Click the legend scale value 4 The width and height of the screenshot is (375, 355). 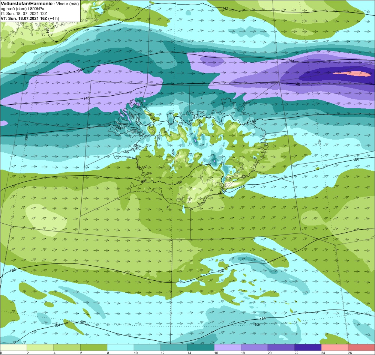pyautogui.click(x=54, y=353)
